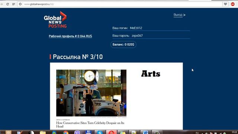Click the Баланс: 0 020$ button
Image resolution: width=238 pixels, height=134 pixels.
[x=123, y=45]
